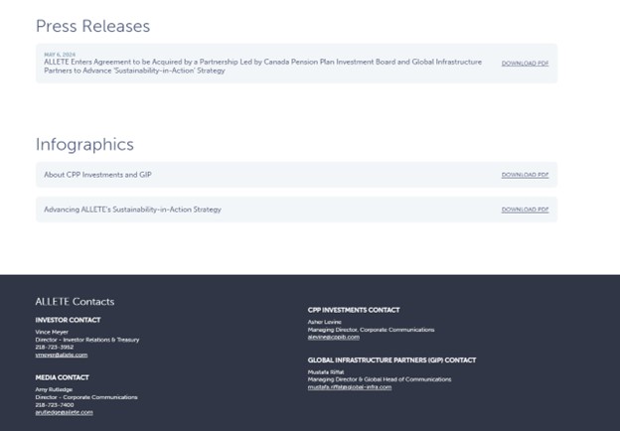The height and width of the screenshot is (431, 620).
Task: Click the CPP Investments Contact heading
Action: pos(354,310)
